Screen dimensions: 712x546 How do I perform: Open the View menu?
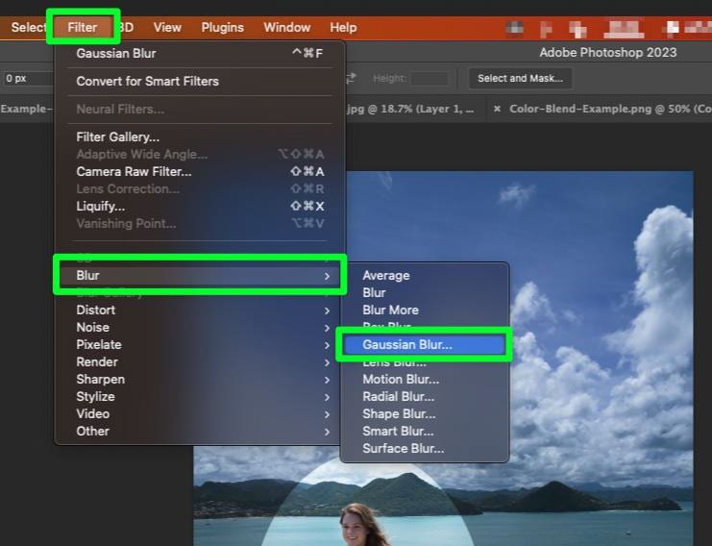(x=167, y=27)
